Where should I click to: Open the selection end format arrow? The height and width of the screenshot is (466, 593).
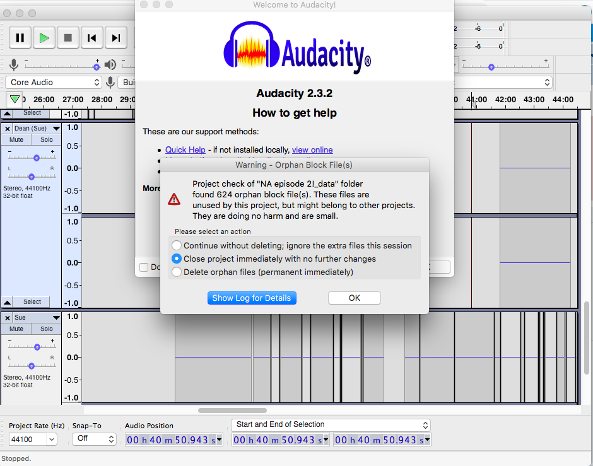[x=428, y=440]
